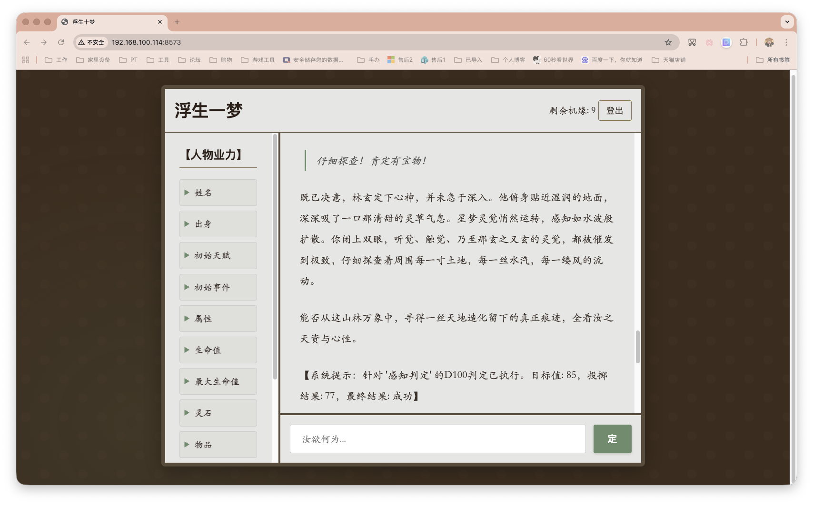Click the apps grid icon on bookmarks bar
Image resolution: width=813 pixels, height=505 pixels.
coord(25,59)
